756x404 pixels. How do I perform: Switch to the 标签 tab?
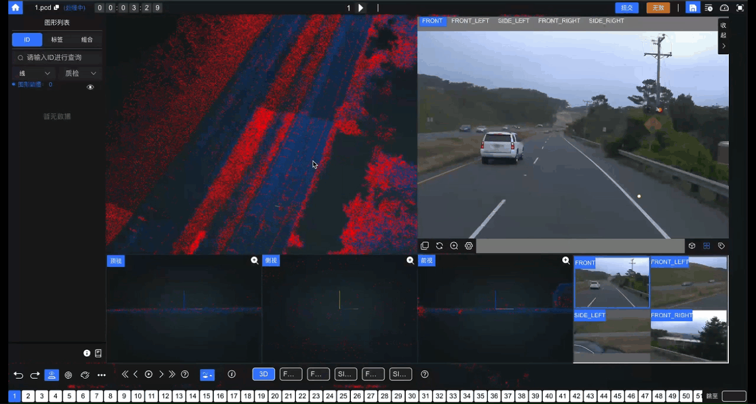coord(57,40)
